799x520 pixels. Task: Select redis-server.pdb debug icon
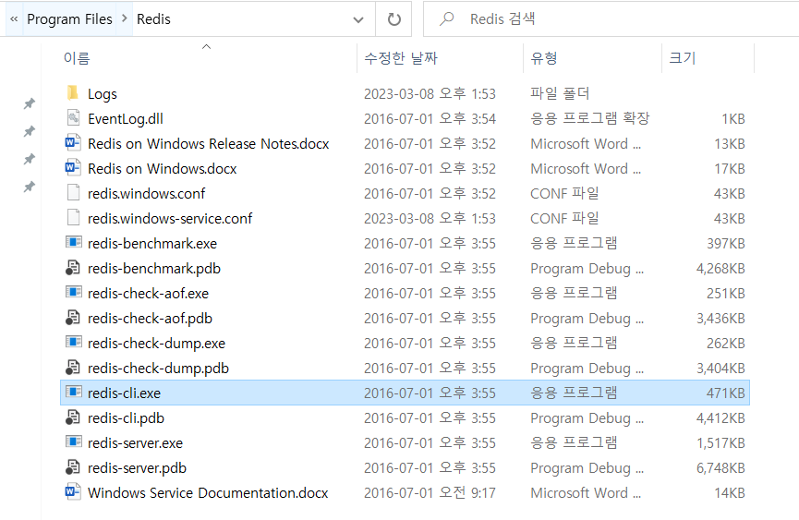coord(73,467)
